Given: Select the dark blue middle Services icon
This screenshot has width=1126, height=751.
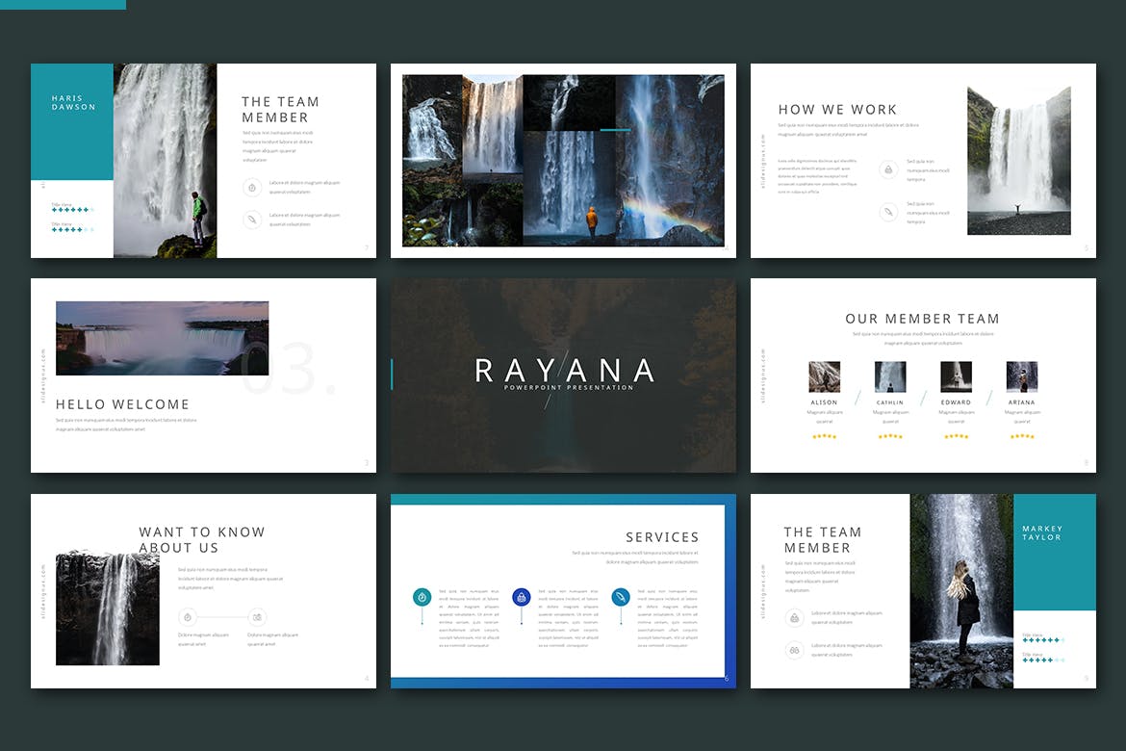Looking at the screenshot, I should click(522, 597).
